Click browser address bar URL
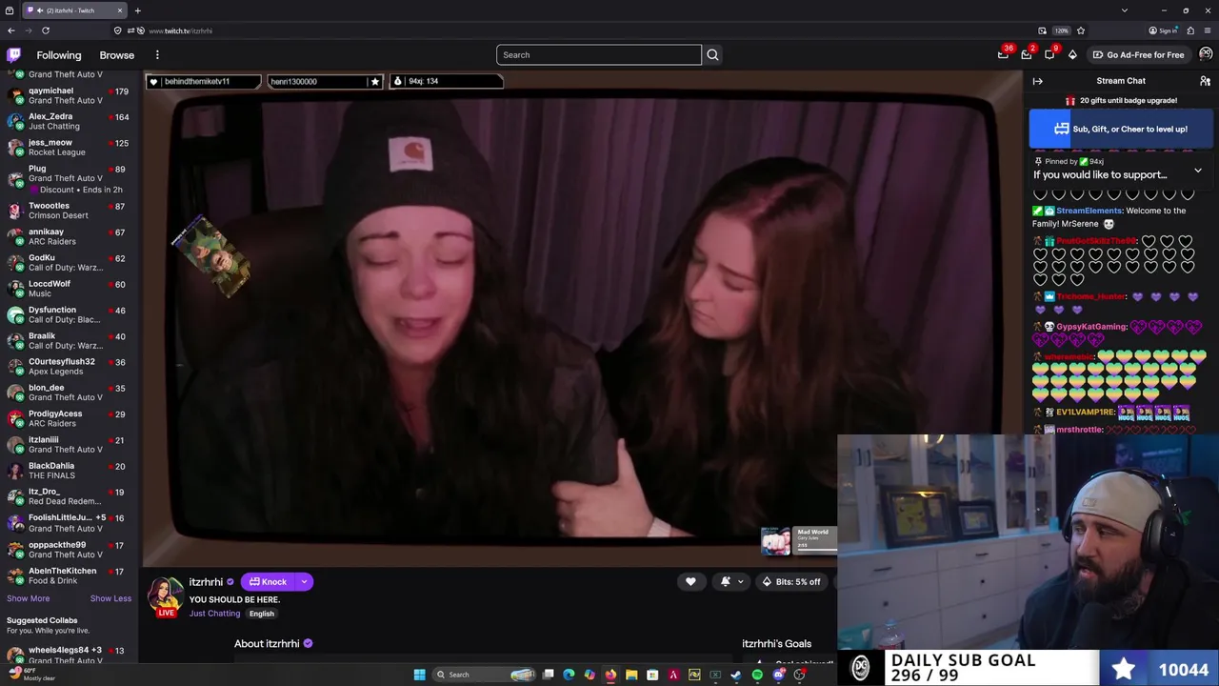Screen dimensions: 1219x686 point(181,30)
